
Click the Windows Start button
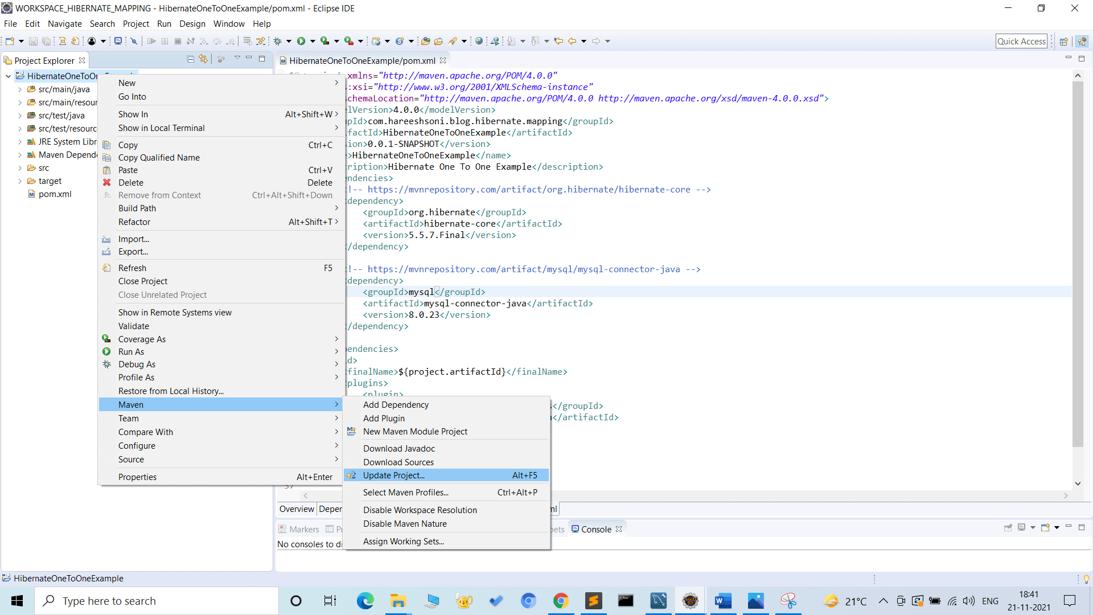coord(17,601)
